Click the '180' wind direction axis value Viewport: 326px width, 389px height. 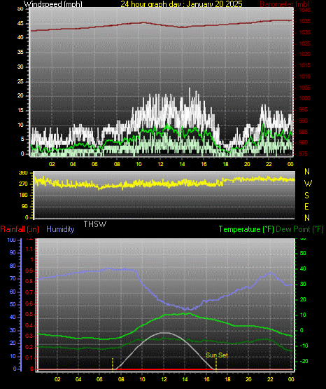click(x=24, y=196)
